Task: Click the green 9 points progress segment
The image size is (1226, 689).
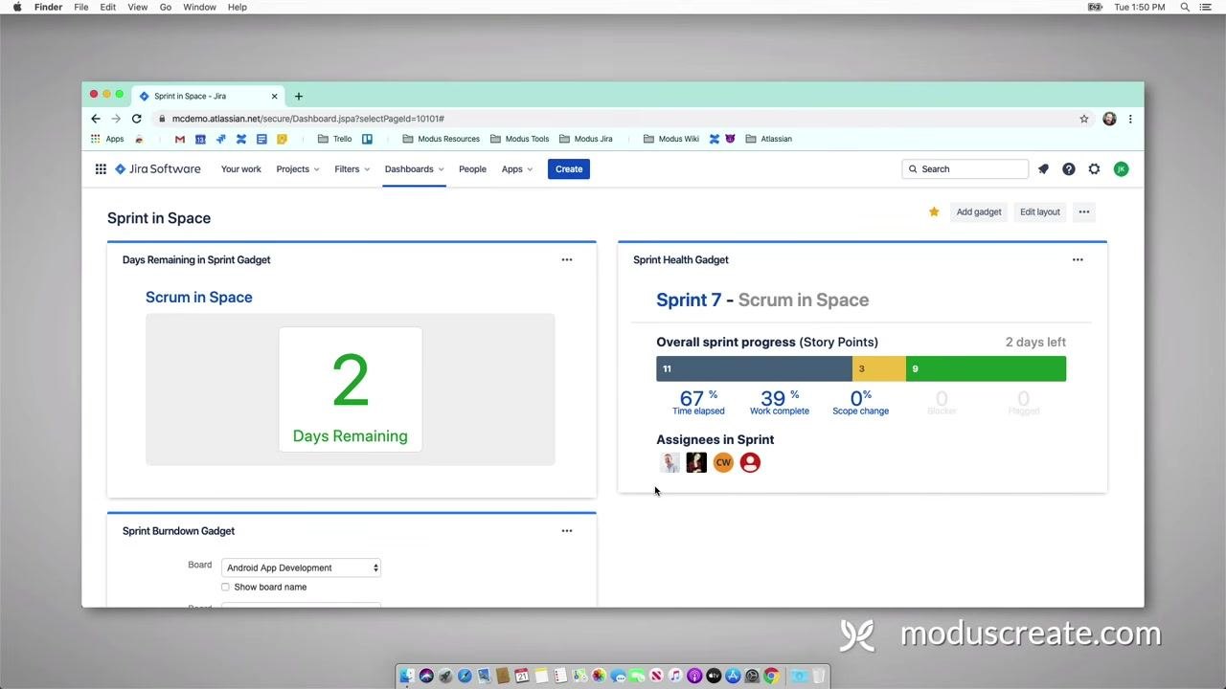Action: click(986, 368)
